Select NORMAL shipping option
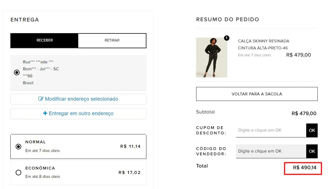 tap(18, 146)
